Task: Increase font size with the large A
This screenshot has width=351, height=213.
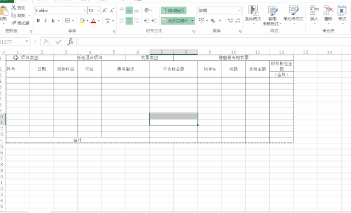Action: point(105,10)
